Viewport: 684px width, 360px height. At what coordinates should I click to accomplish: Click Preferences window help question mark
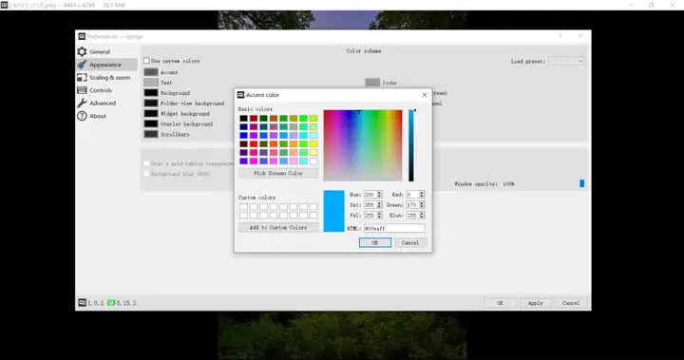tap(560, 36)
